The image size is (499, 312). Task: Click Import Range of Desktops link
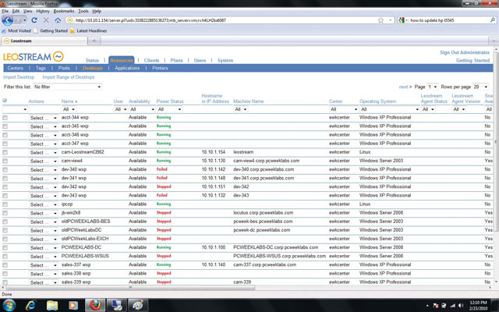pyautogui.click(x=69, y=77)
